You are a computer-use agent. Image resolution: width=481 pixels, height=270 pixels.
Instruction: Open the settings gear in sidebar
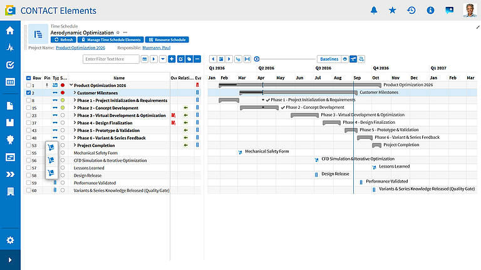click(x=10, y=240)
